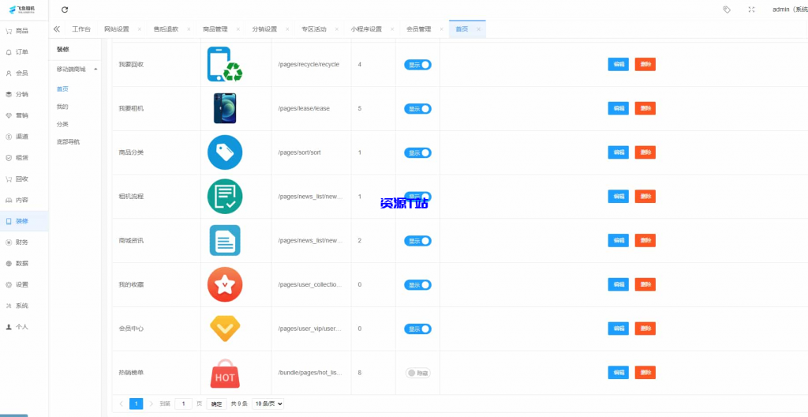The height and width of the screenshot is (417, 808).
Task: Edit the 我要回收 row
Action: click(x=619, y=65)
